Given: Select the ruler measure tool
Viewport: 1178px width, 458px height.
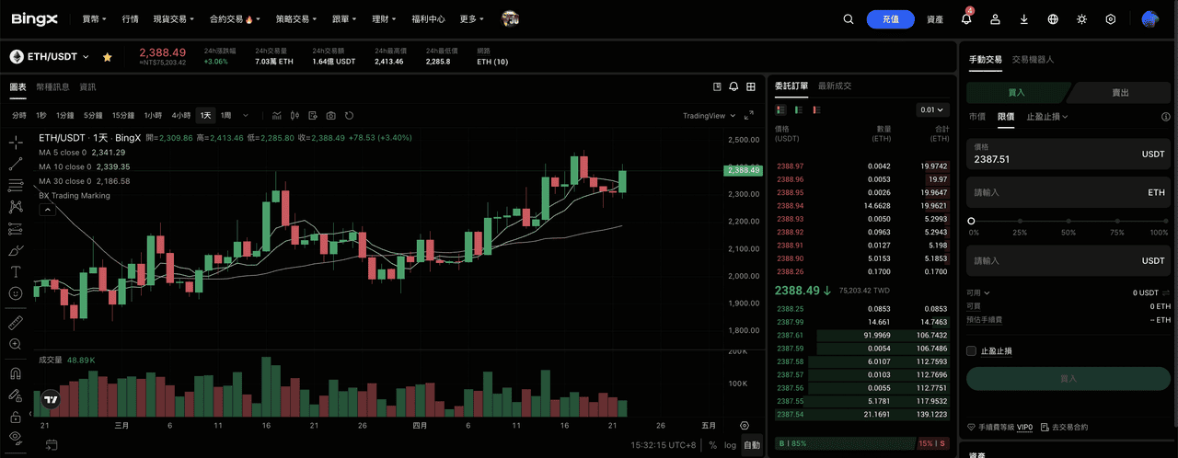Looking at the screenshot, I should (x=16, y=323).
